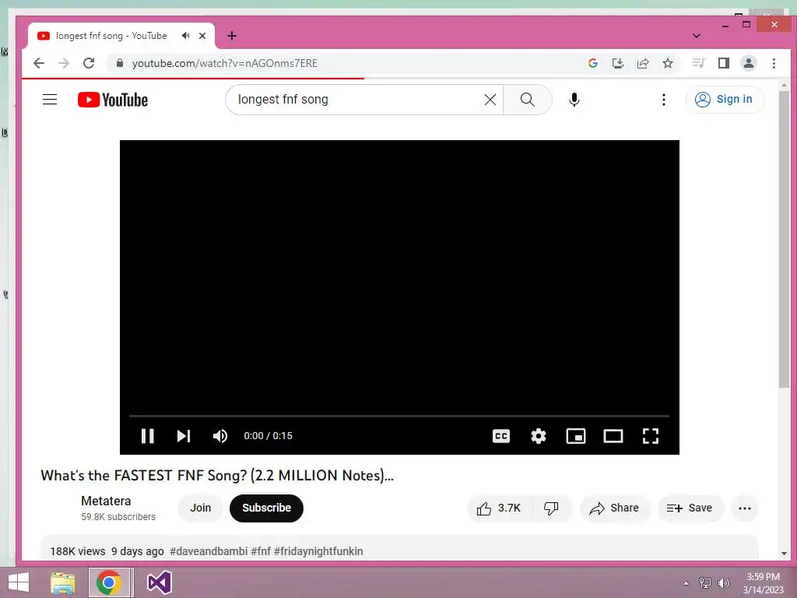
Task: Open the tab search chevron
Action: [697, 36]
